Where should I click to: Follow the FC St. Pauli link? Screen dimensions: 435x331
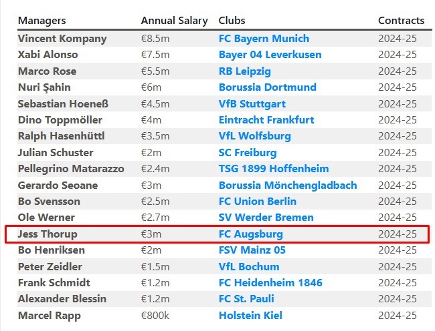246,299
